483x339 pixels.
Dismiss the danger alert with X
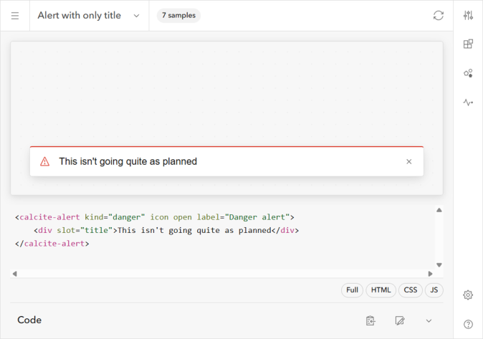coord(409,162)
